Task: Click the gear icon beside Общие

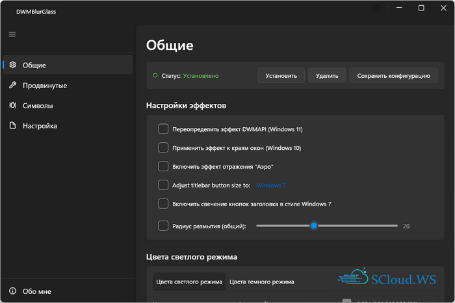Action: click(x=12, y=65)
